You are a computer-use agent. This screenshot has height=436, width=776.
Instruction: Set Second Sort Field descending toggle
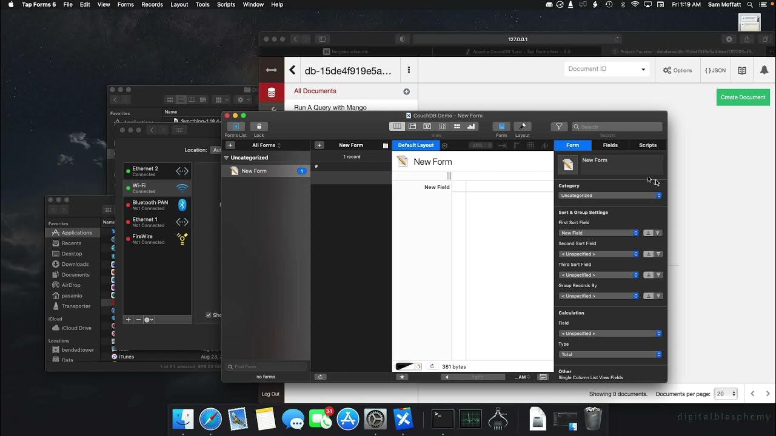(658, 254)
